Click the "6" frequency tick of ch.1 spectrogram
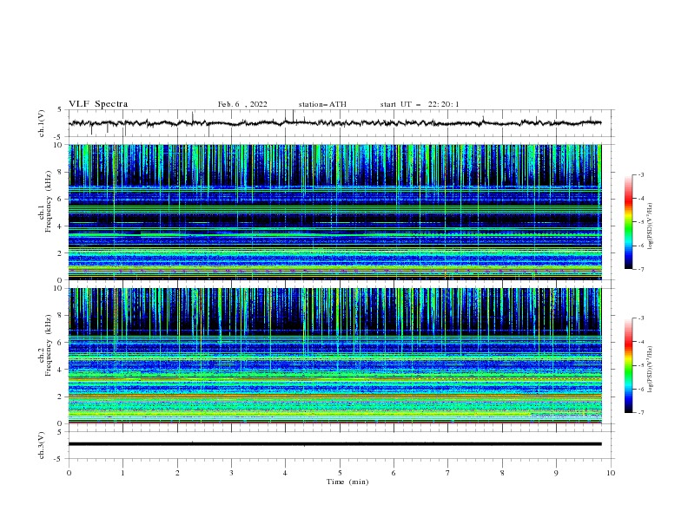Screen dimensions: 688x531 (61, 200)
